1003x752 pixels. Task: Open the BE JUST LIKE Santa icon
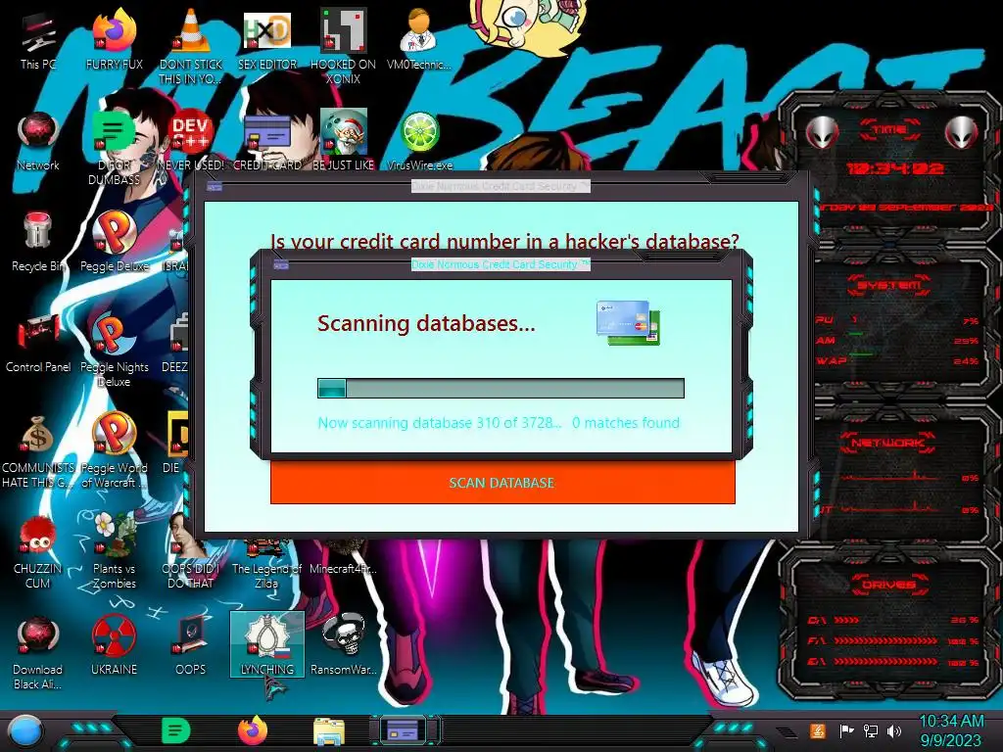click(x=344, y=141)
